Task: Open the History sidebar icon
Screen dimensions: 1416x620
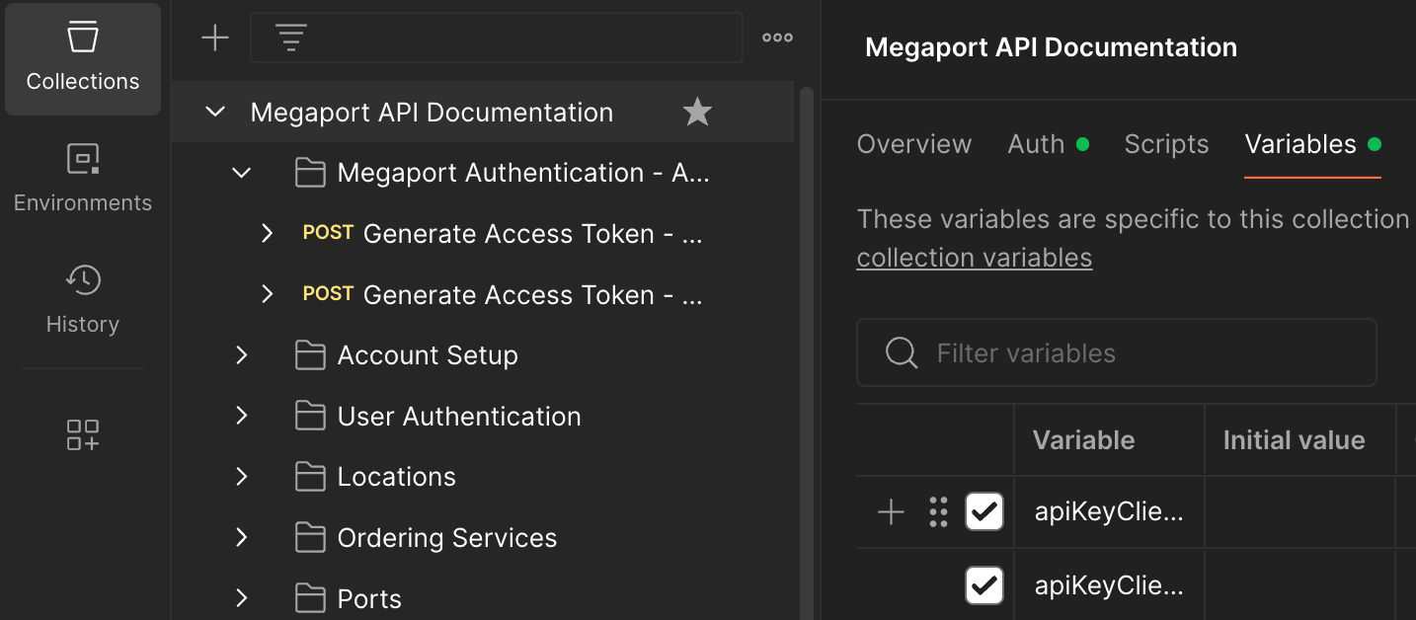Action: pyautogui.click(x=83, y=300)
